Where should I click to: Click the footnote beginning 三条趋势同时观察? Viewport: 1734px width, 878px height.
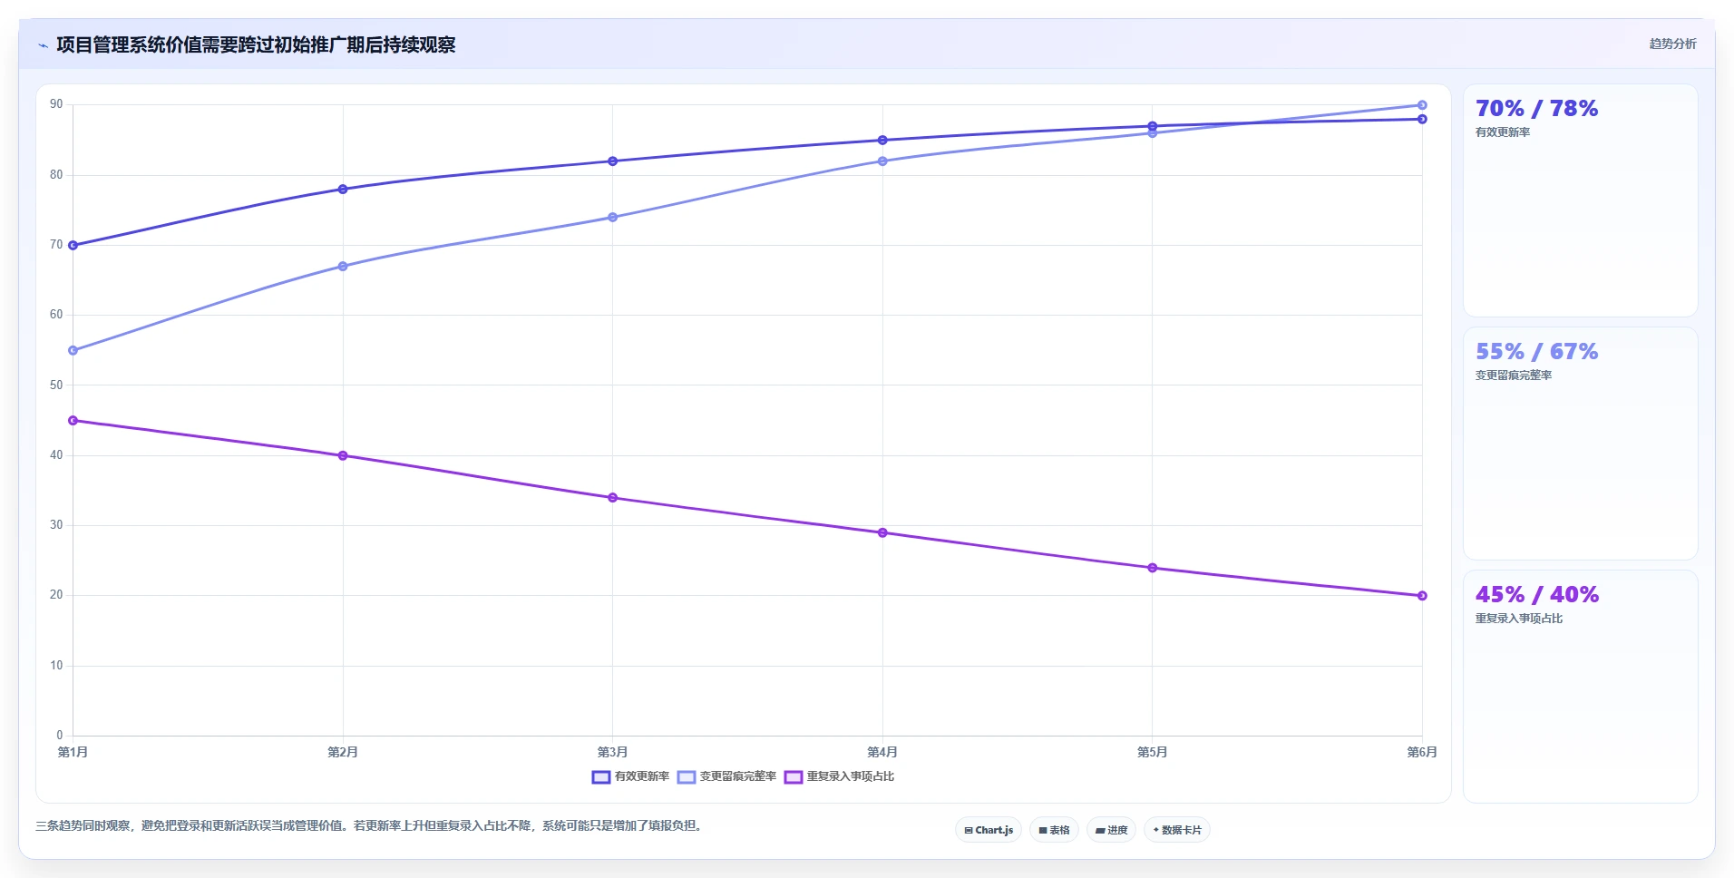tap(371, 826)
